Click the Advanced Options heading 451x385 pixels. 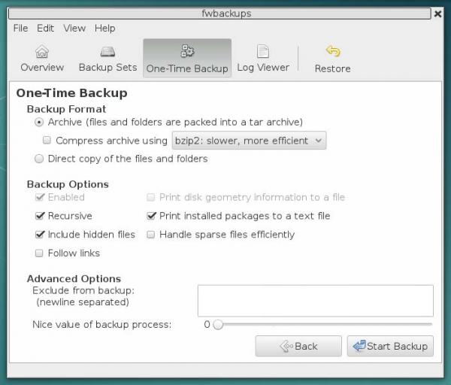[74, 278]
